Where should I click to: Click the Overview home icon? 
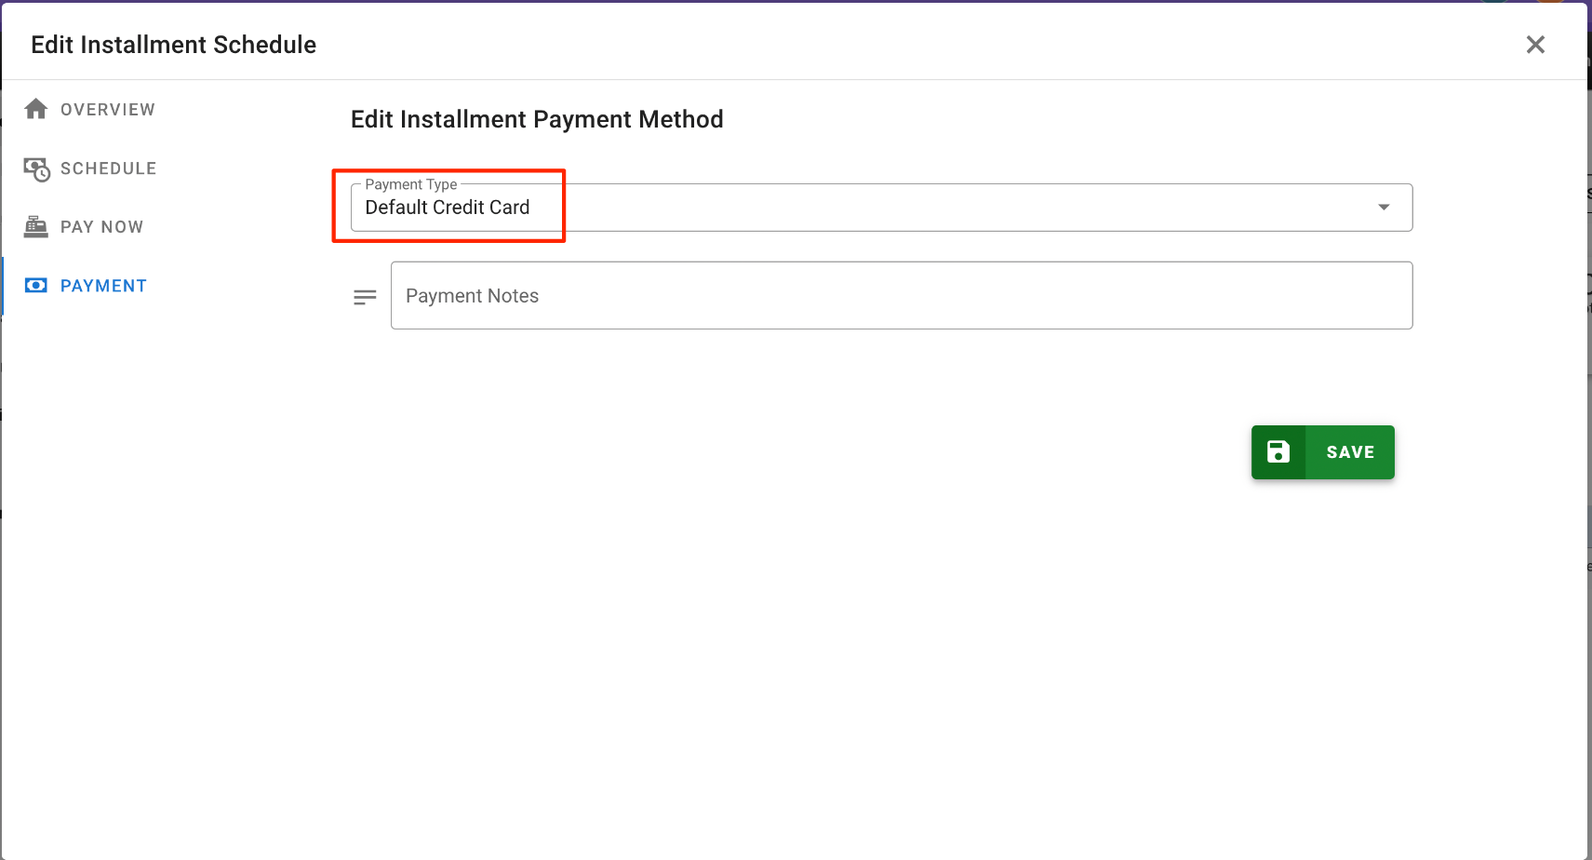(x=36, y=109)
